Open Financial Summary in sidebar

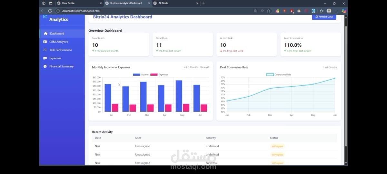point(62,66)
